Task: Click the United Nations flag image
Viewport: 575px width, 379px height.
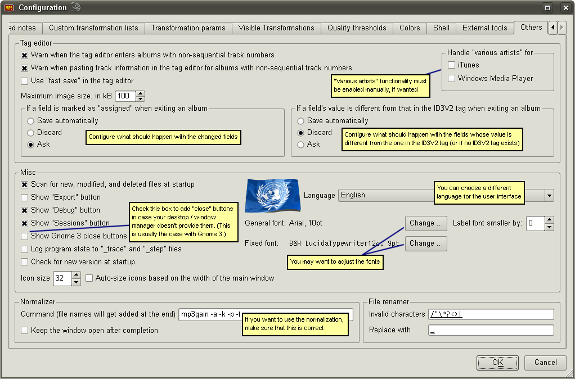Action: point(272,196)
